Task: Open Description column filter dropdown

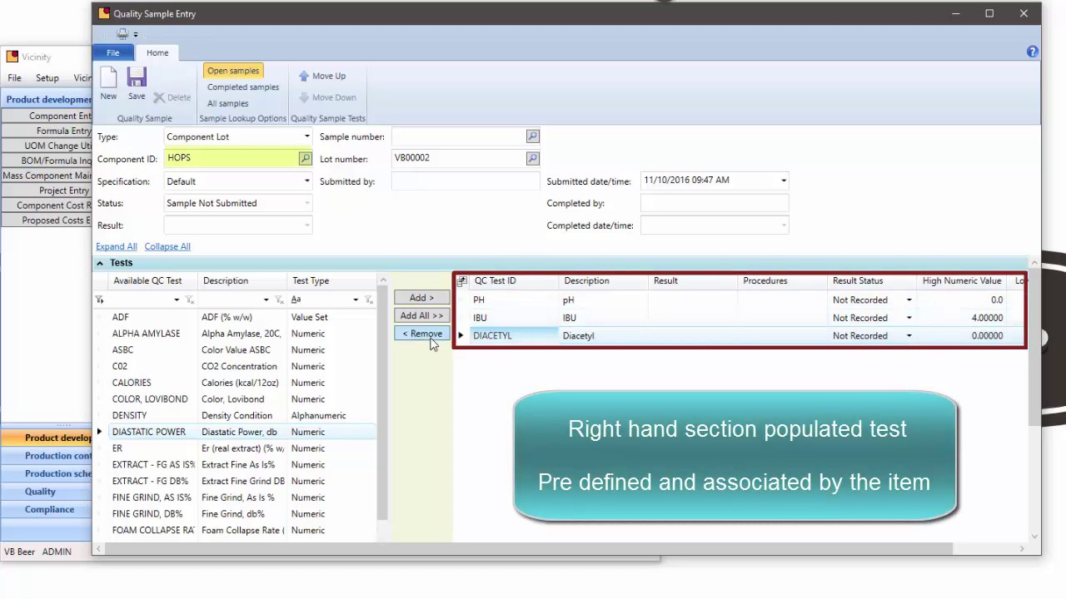Action: click(x=266, y=299)
